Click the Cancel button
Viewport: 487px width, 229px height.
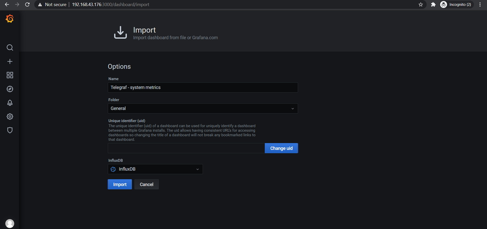click(147, 184)
